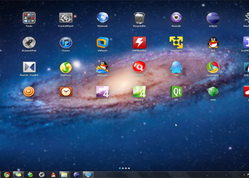Launch the yellow vmplayer arrows icon
Viewport: 249px width, 178px height.
[x=176, y=42]
